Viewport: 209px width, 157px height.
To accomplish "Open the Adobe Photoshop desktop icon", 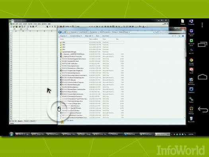I will 191,81.
